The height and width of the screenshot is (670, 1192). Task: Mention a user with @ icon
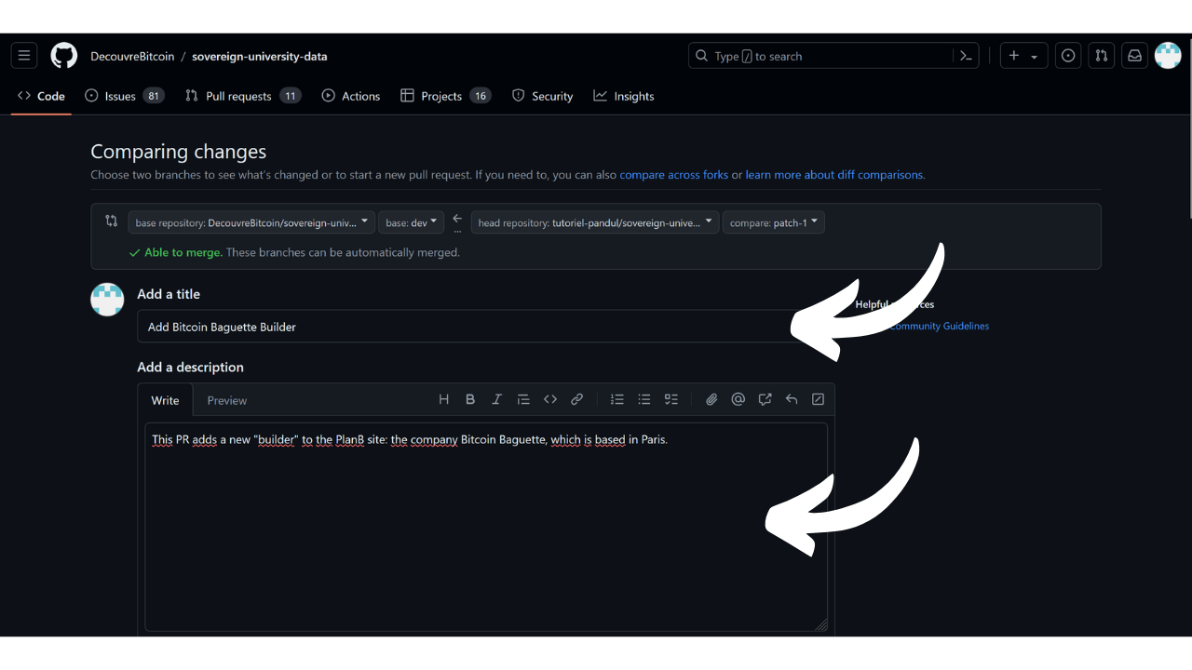coord(738,399)
